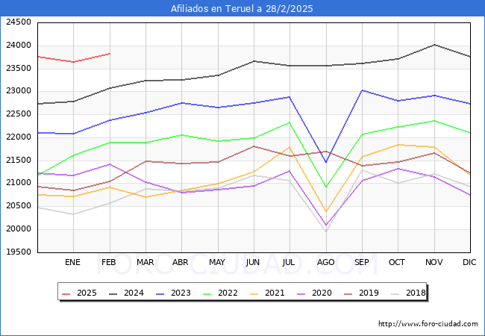Click the 22000 y-axis value
Image resolution: width=485 pixels, height=336 pixels.
19,137
